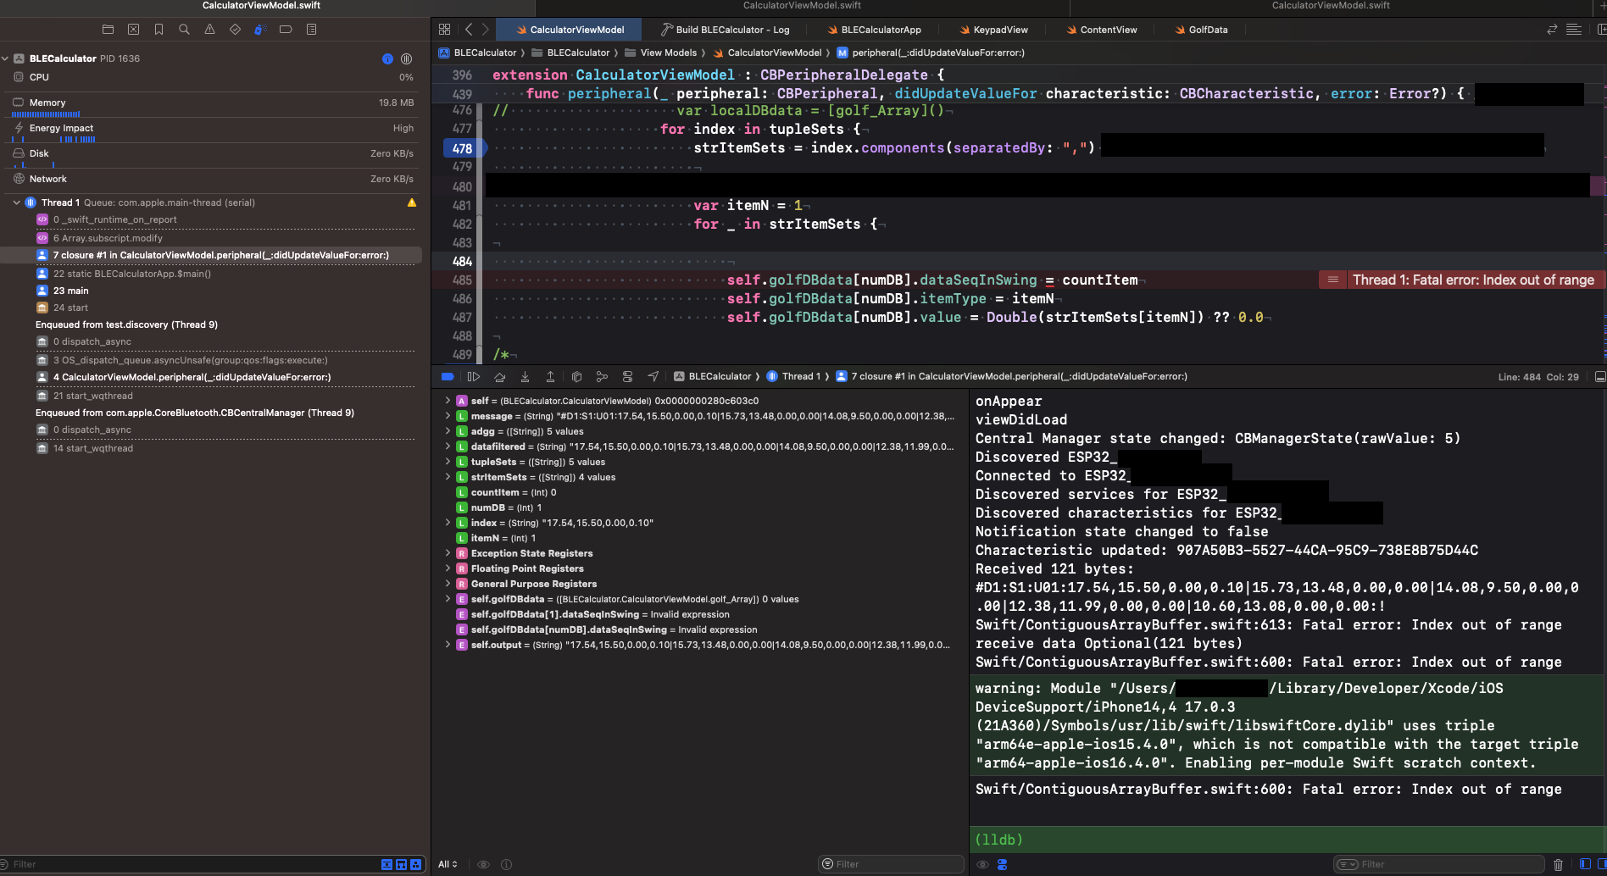Image resolution: width=1607 pixels, height=876 pixels.
Task: Open Debug Memory Graph icon
Action: pos(602,377)
